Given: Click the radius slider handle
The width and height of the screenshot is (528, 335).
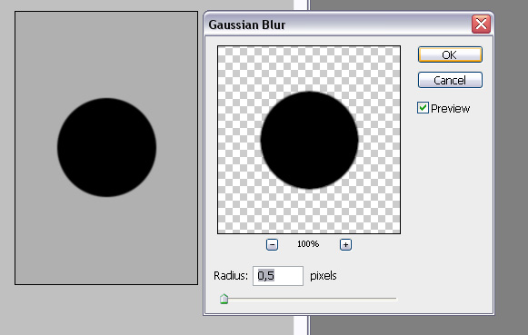Looking at the screenshot, I should 224,299.
